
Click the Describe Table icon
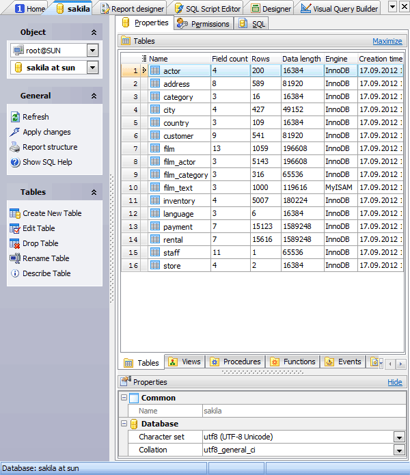coord(15,273)
